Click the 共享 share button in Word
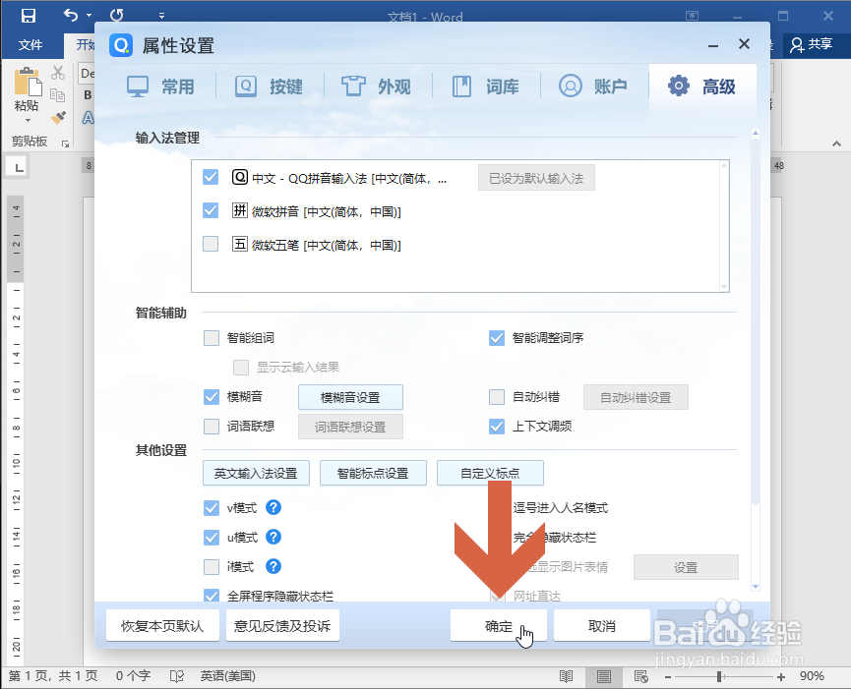 tap(812, 44)
